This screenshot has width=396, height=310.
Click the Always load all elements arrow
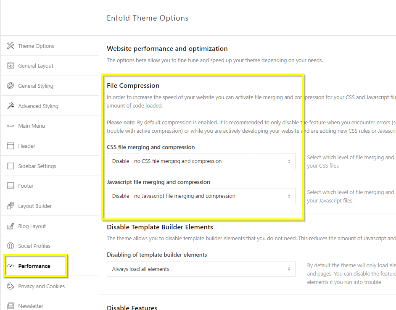coord(289,269)
